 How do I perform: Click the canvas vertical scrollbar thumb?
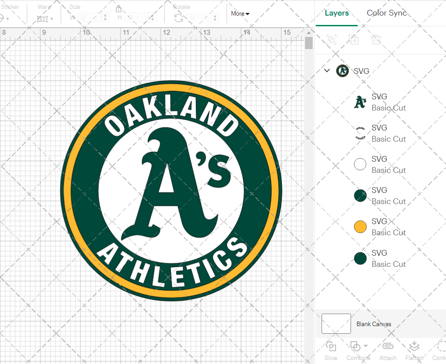[309, 43]
